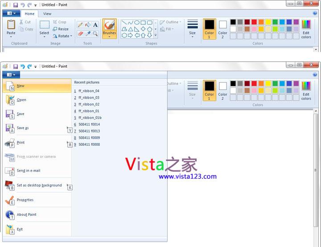Click Exit in the Paint menu
Image resolution: width=321 pixels, height=247 pixels.
[x=20, y=230]
